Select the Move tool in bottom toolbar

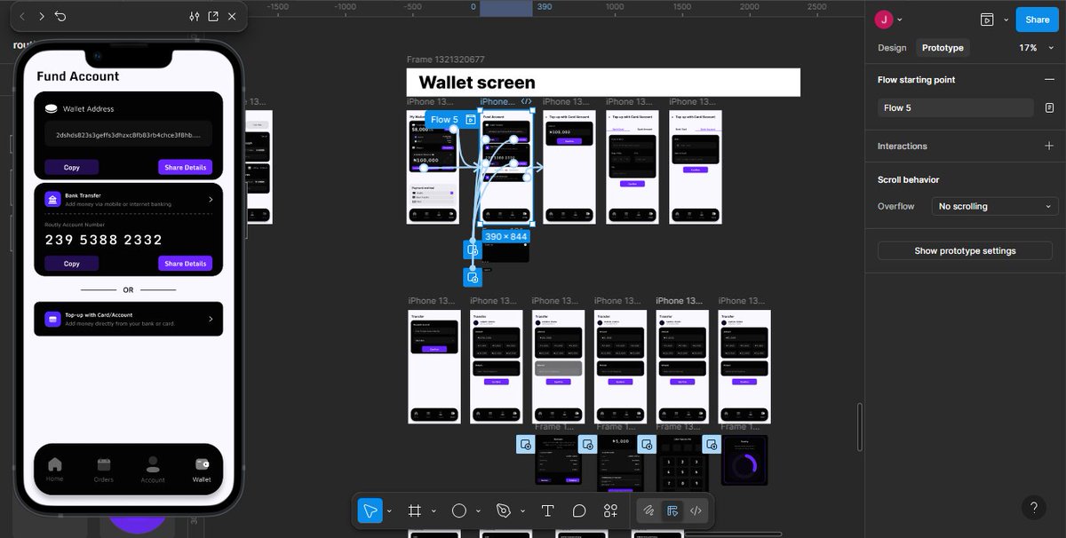(370, 510)
